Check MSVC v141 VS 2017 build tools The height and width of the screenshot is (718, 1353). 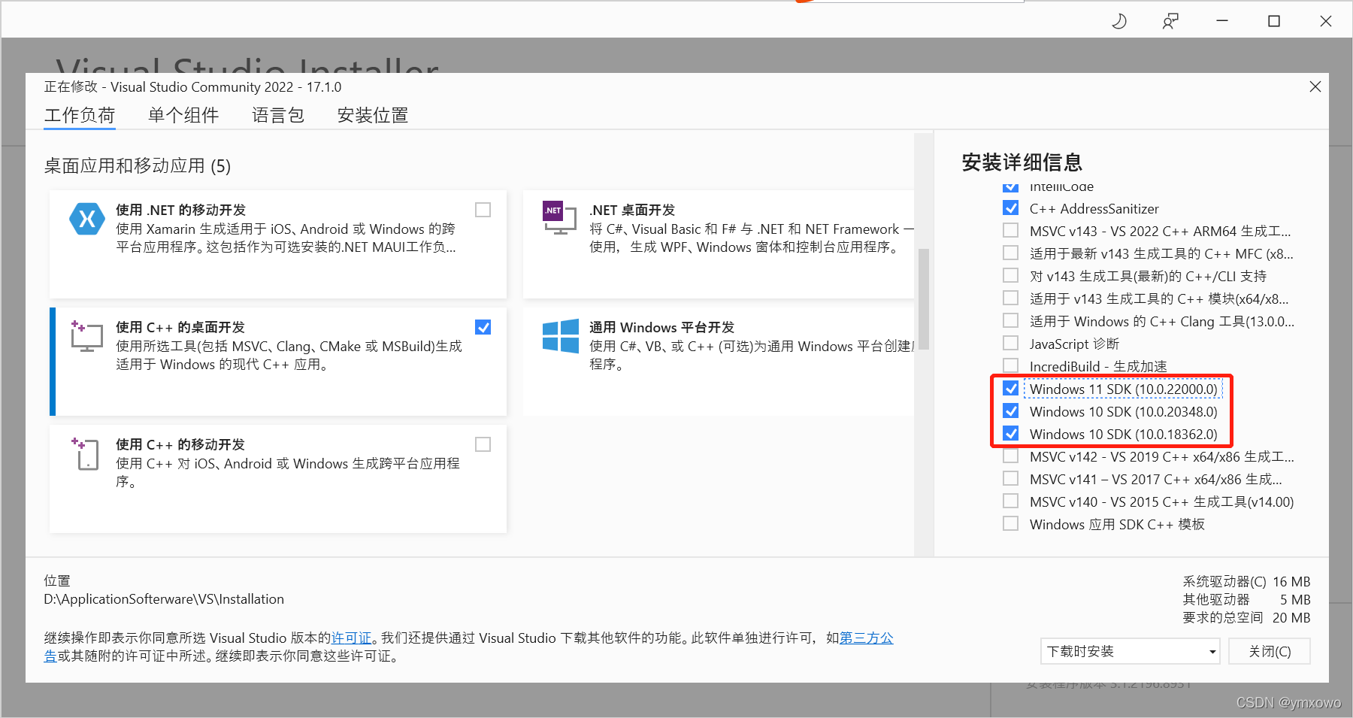(1011, 478)
